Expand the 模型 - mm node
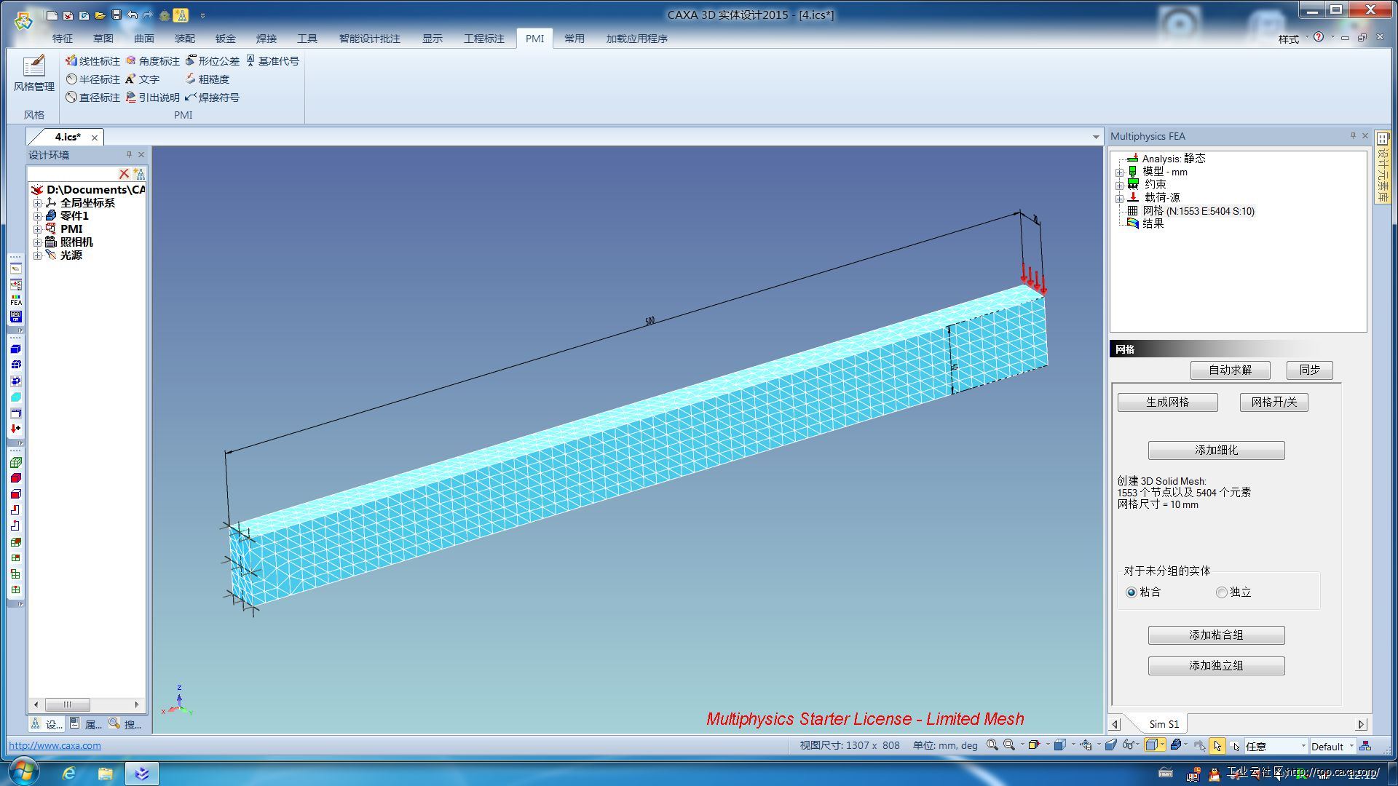Viewport: 1398px width, 786px height. [x=1120, y=172]
